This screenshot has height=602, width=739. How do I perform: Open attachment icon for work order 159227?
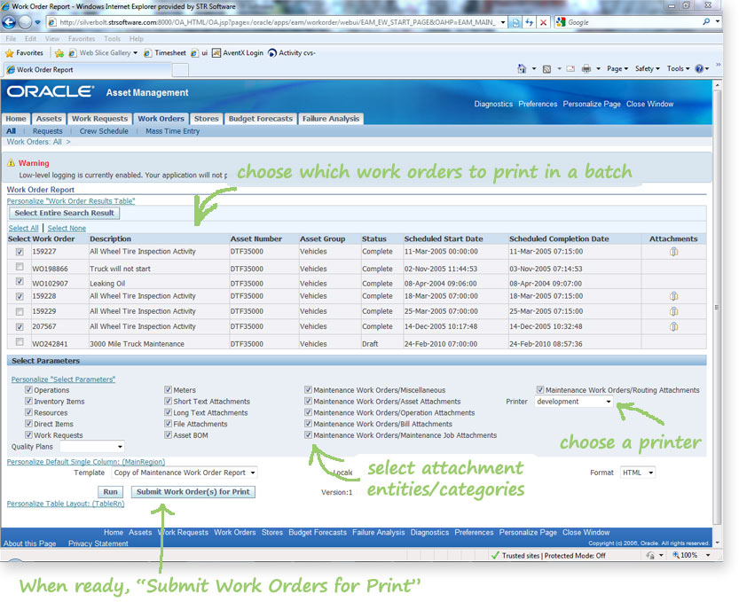click(673, 252)
